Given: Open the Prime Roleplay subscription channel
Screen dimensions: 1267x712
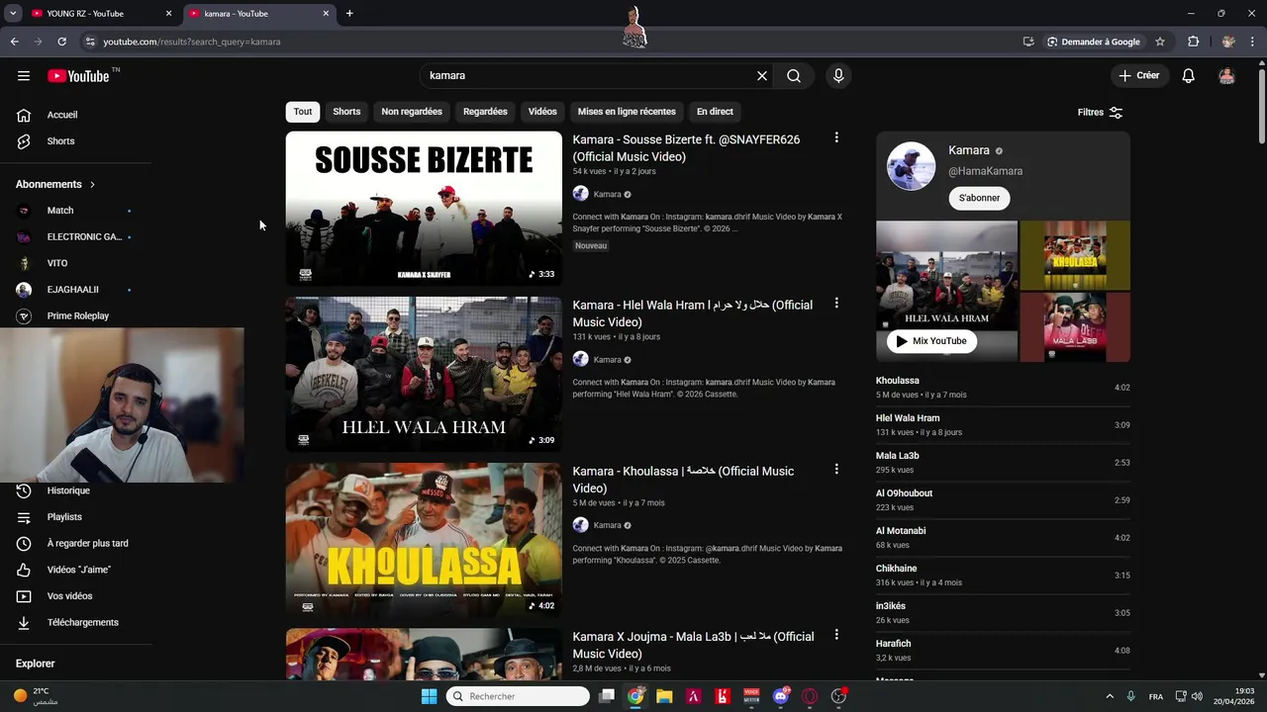Looking at the screenshot, I should click(76, 316).
